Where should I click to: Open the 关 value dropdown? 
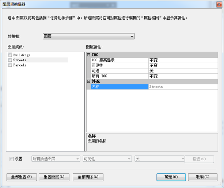point(160,159)
